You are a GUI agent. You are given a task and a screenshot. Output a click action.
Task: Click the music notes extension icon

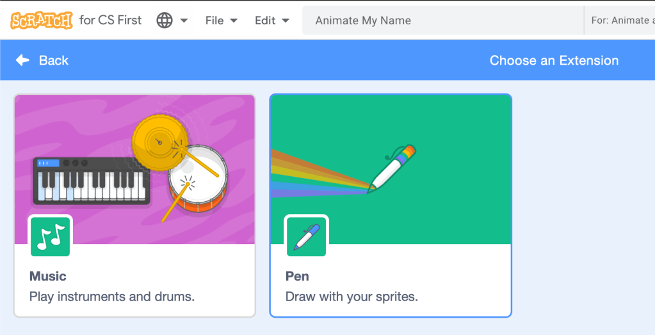pos(50,237)
